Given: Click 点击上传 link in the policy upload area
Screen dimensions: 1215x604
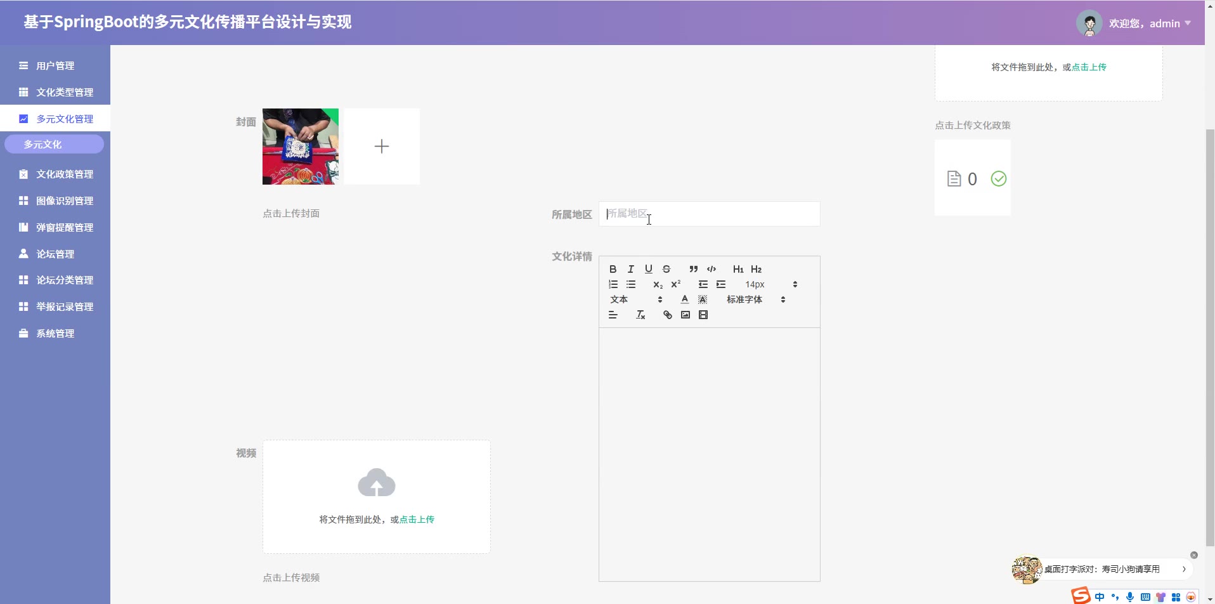Looking at the screenshot, I should click(x=1089, y=67).
